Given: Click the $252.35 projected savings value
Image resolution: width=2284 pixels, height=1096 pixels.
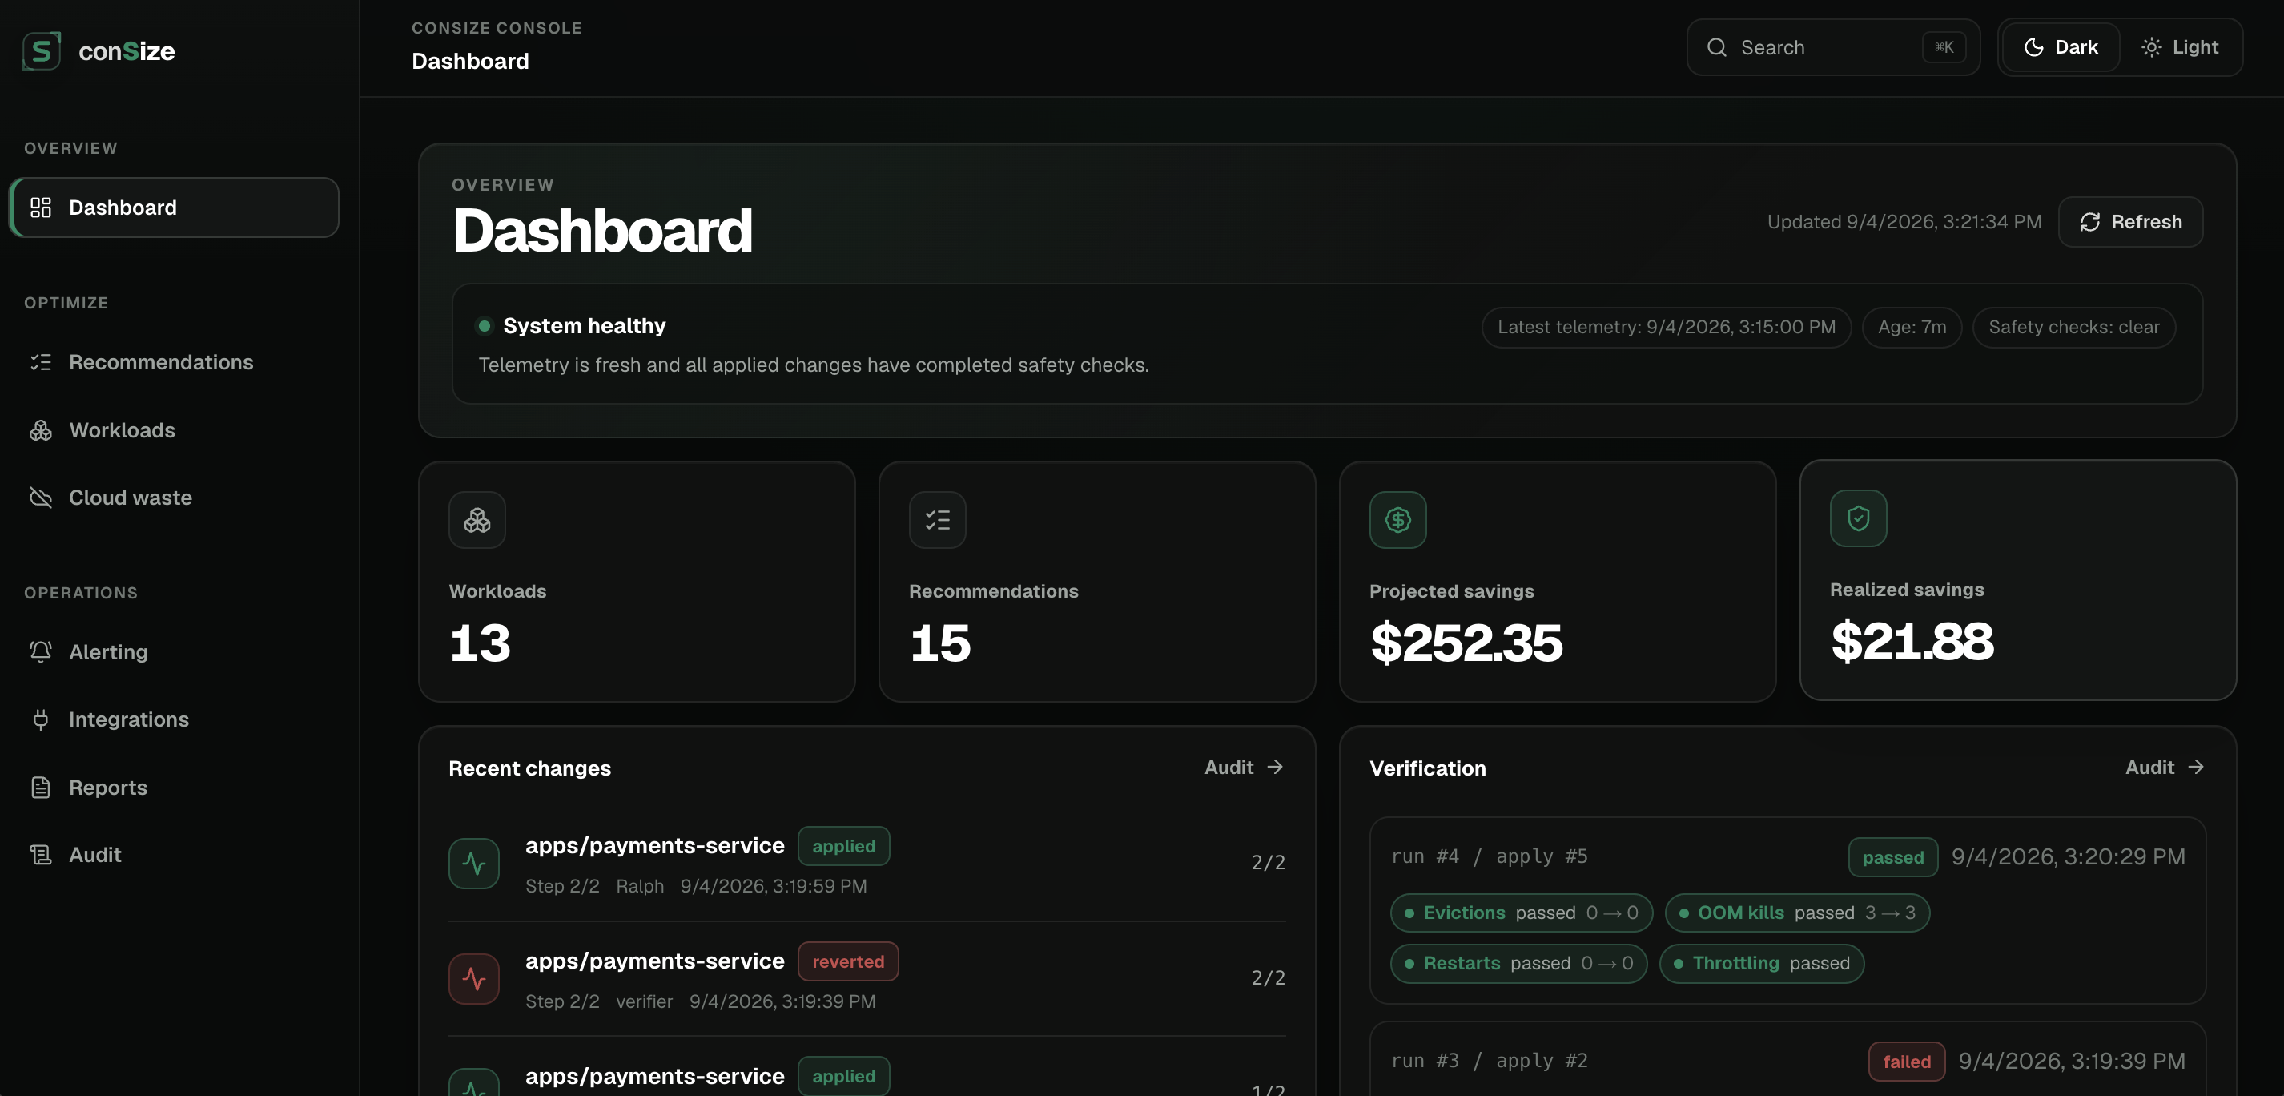Looking at the screenshot, I should (1466, 643).
